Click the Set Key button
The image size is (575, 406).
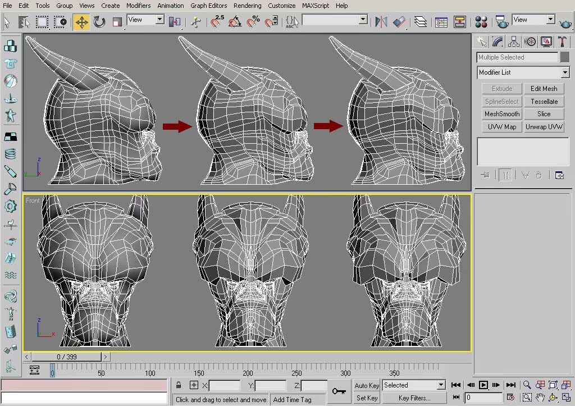[x=367, y=398]
